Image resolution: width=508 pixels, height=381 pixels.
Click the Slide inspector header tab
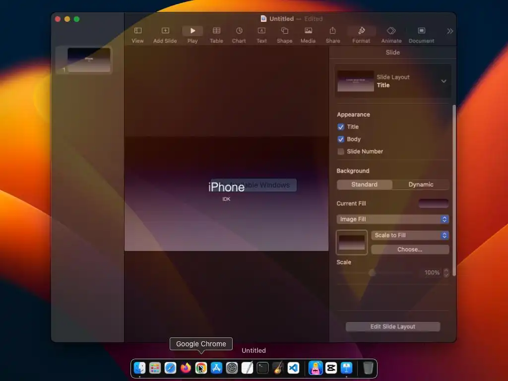[393, 53]
